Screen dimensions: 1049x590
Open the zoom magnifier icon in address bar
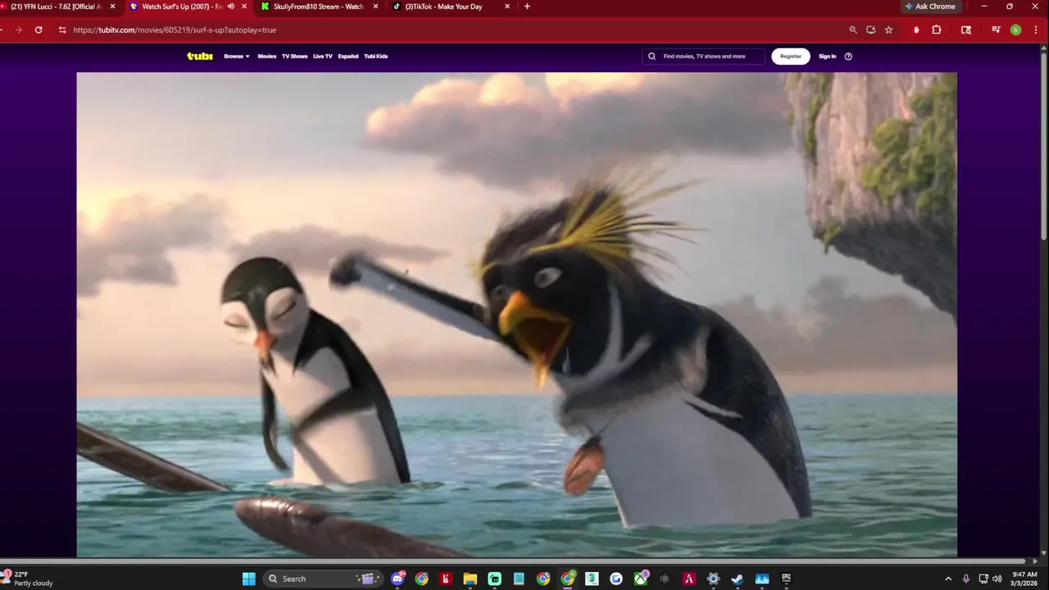tap(853, 29)
